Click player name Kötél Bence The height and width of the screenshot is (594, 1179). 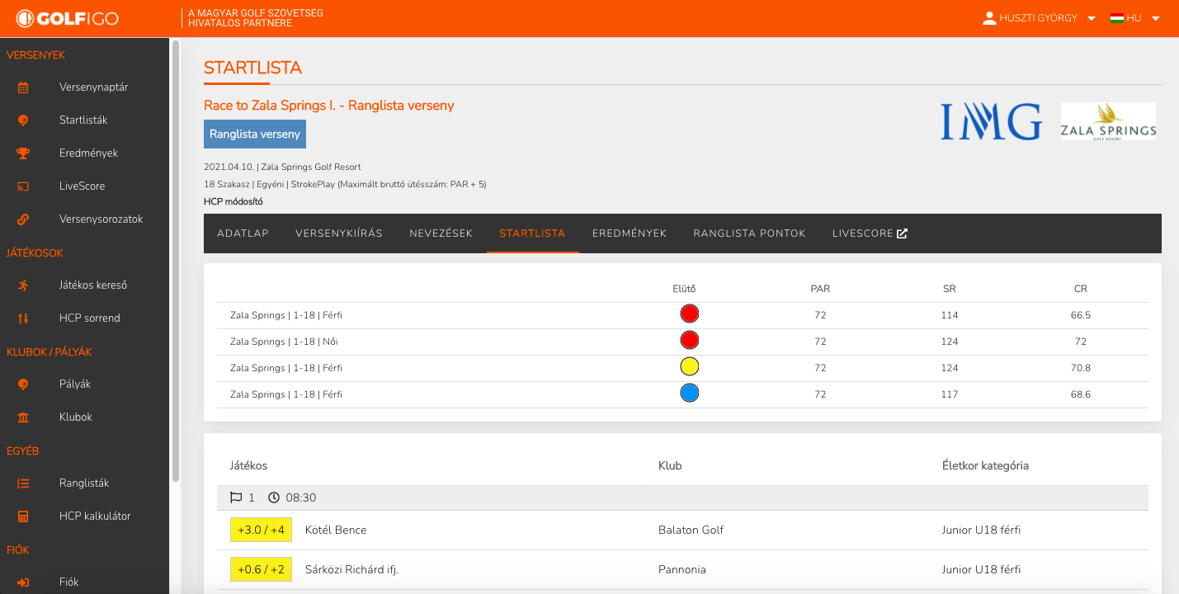[336, 530]
